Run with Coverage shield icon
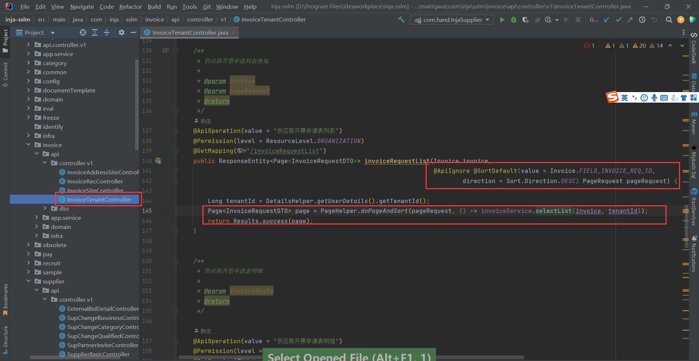This screenshot has width=699, height=361. pyautogui.click(x=525, y=20)
